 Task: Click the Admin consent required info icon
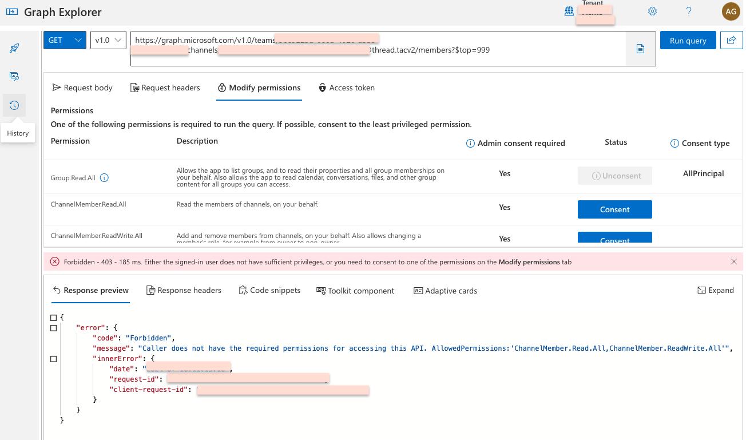470,144
